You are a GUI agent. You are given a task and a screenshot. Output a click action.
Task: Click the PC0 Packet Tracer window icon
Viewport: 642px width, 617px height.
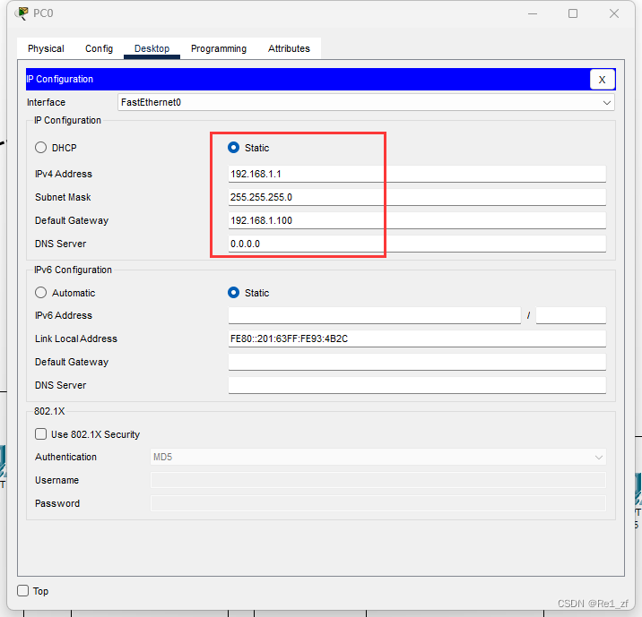point(22,13)
